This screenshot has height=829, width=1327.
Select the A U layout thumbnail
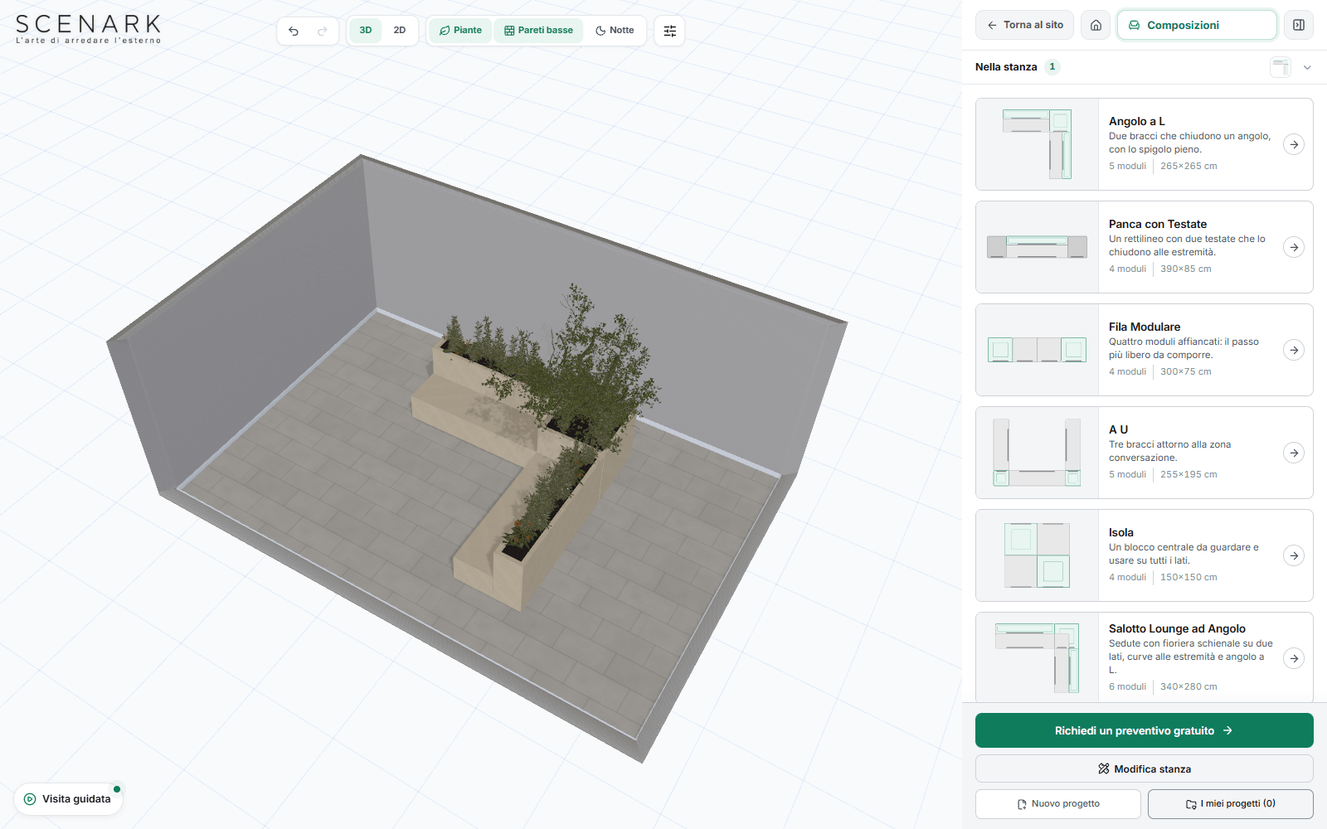pyautogui.click(x=1038, y=453)
